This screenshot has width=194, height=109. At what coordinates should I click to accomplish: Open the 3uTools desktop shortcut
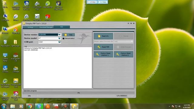click(x=5, y=69)
